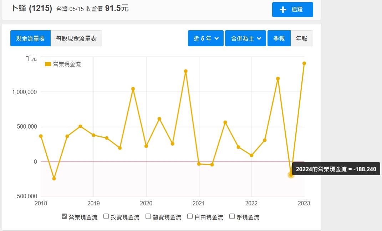Click the first 2018 data point
Viewport: 382px width, 231px height.
pyautogui.click(x=41, y=136)
